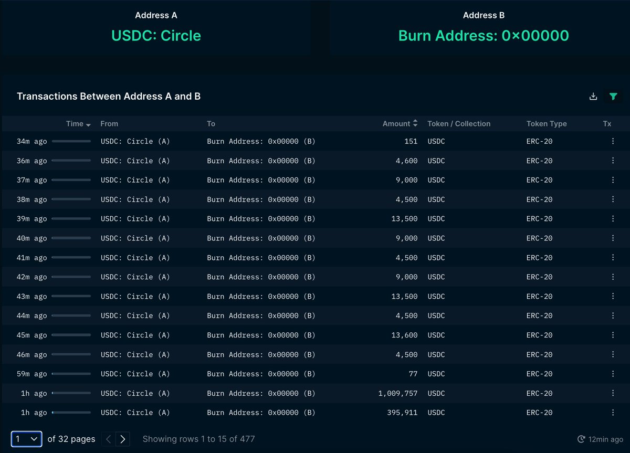Click the 13,600 amount cell
The image size is (630, 453).
click(404, 335)
